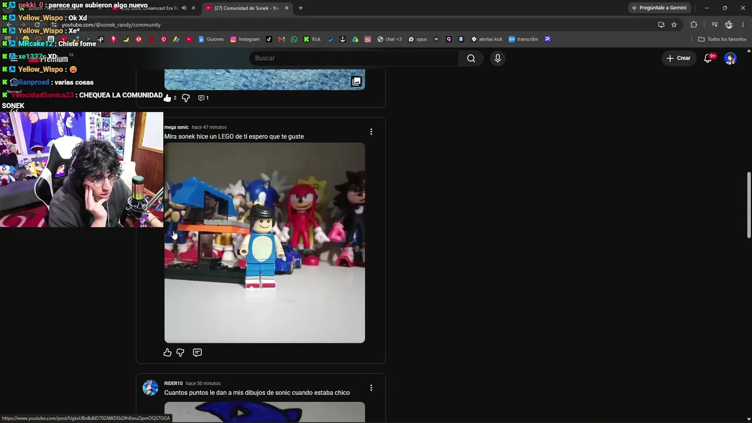
Task: Open the multi-image gallery icon on blue image
Action: [x=356, y=82]
